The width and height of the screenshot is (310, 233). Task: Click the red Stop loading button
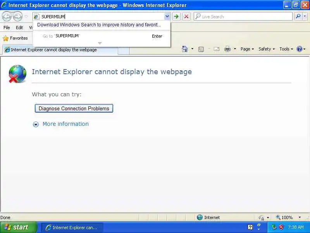click(x=186, y=16)
